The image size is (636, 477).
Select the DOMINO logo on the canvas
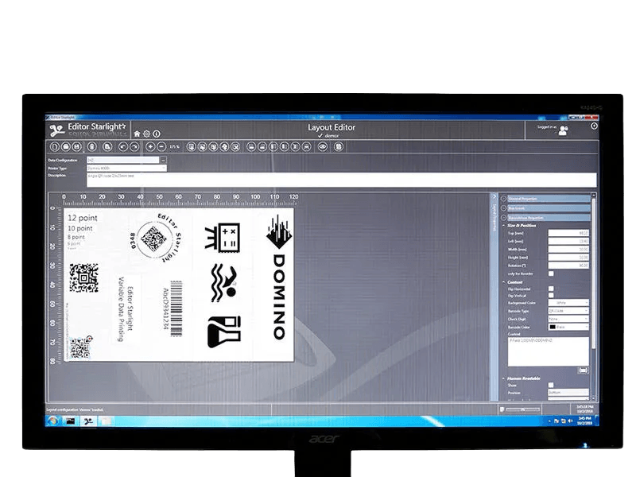coord(279,277)
